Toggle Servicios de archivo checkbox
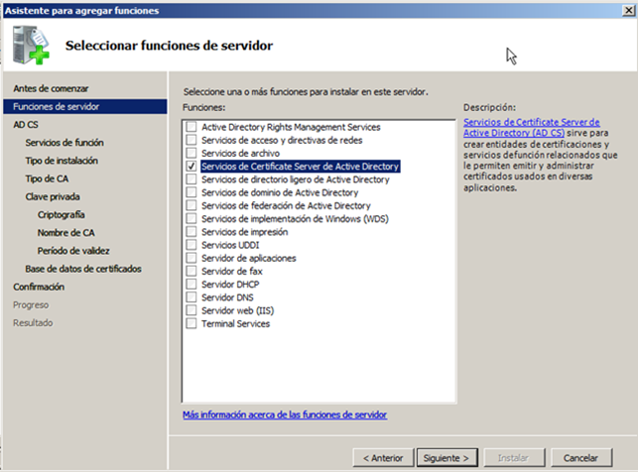Image resolution: width=638 pixels, height=472 pixels. [x=191, y=154]
